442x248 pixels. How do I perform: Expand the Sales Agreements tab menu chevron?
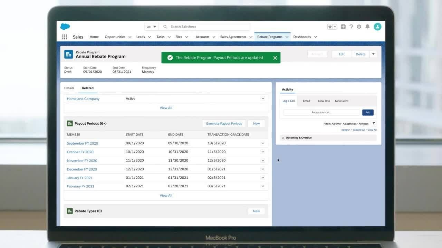[251, 37]
